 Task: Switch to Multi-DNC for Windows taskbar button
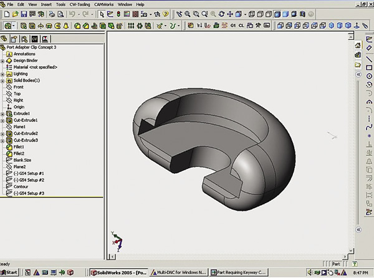coord(179,272)
